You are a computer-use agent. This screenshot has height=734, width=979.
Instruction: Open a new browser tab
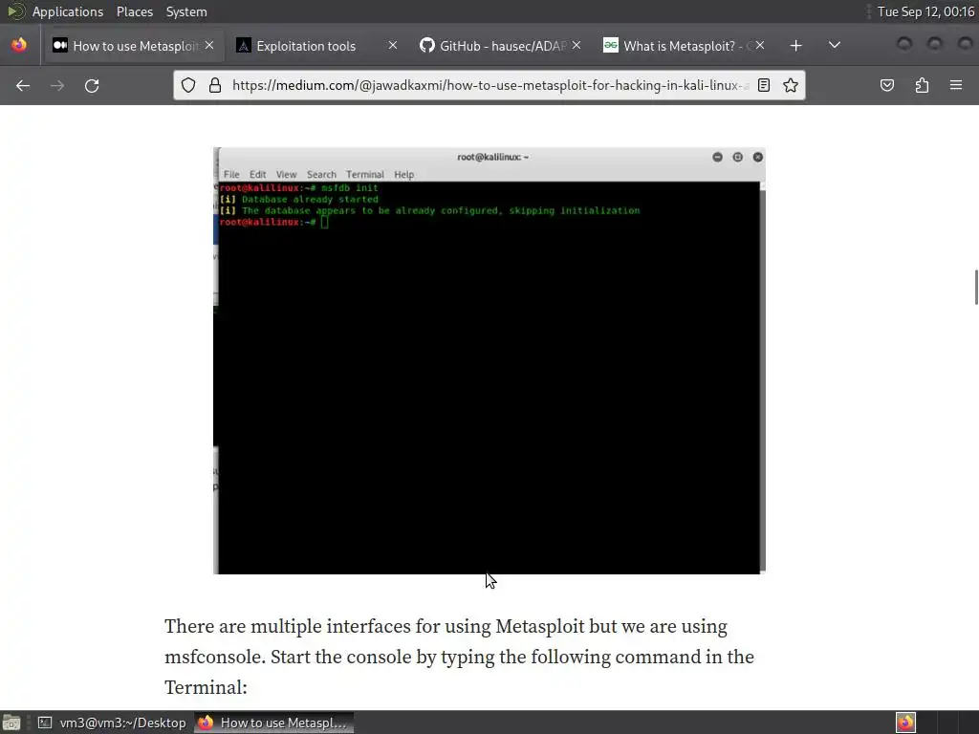click(x=795, y=46)
